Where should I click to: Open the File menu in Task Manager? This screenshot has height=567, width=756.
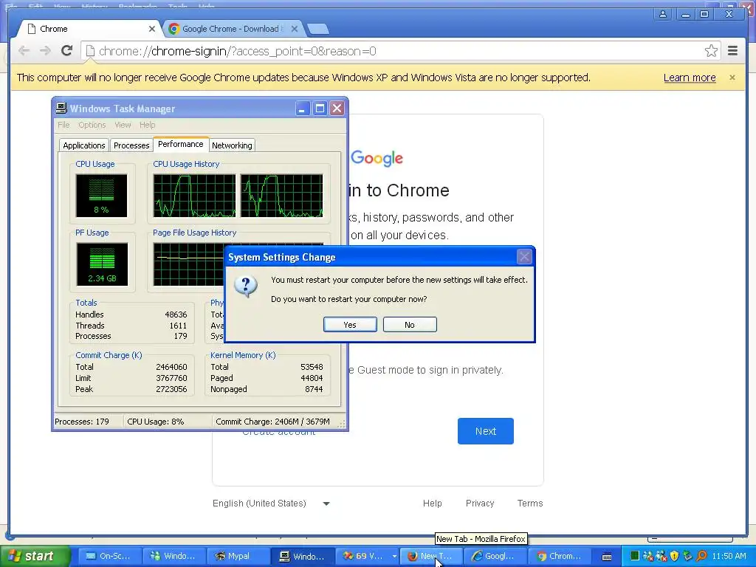[63, 125]
